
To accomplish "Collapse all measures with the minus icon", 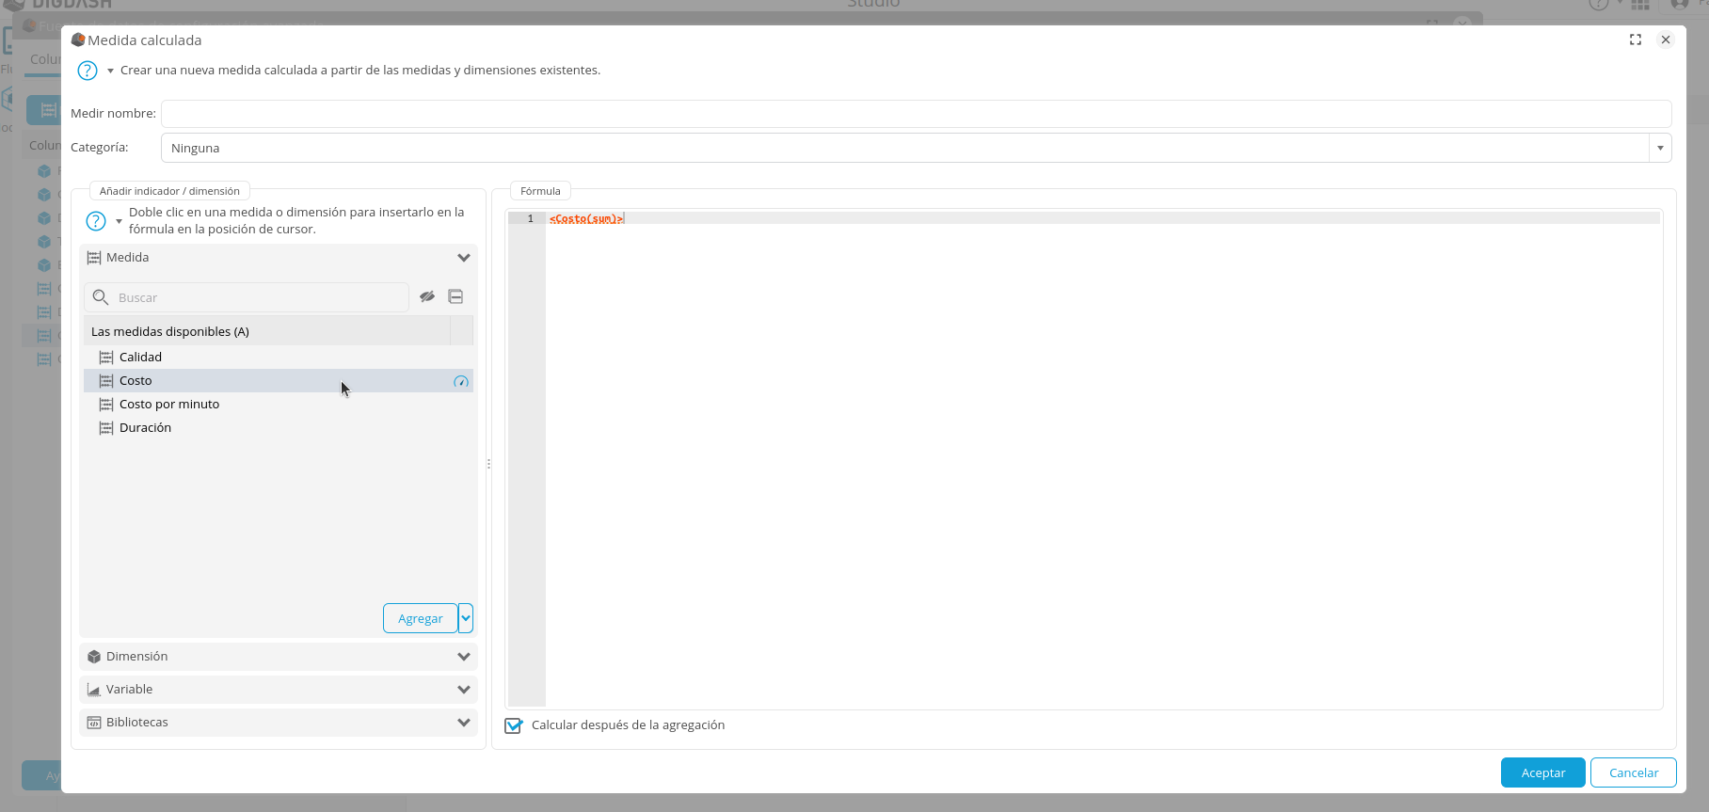I will click(x=455, y=296).
